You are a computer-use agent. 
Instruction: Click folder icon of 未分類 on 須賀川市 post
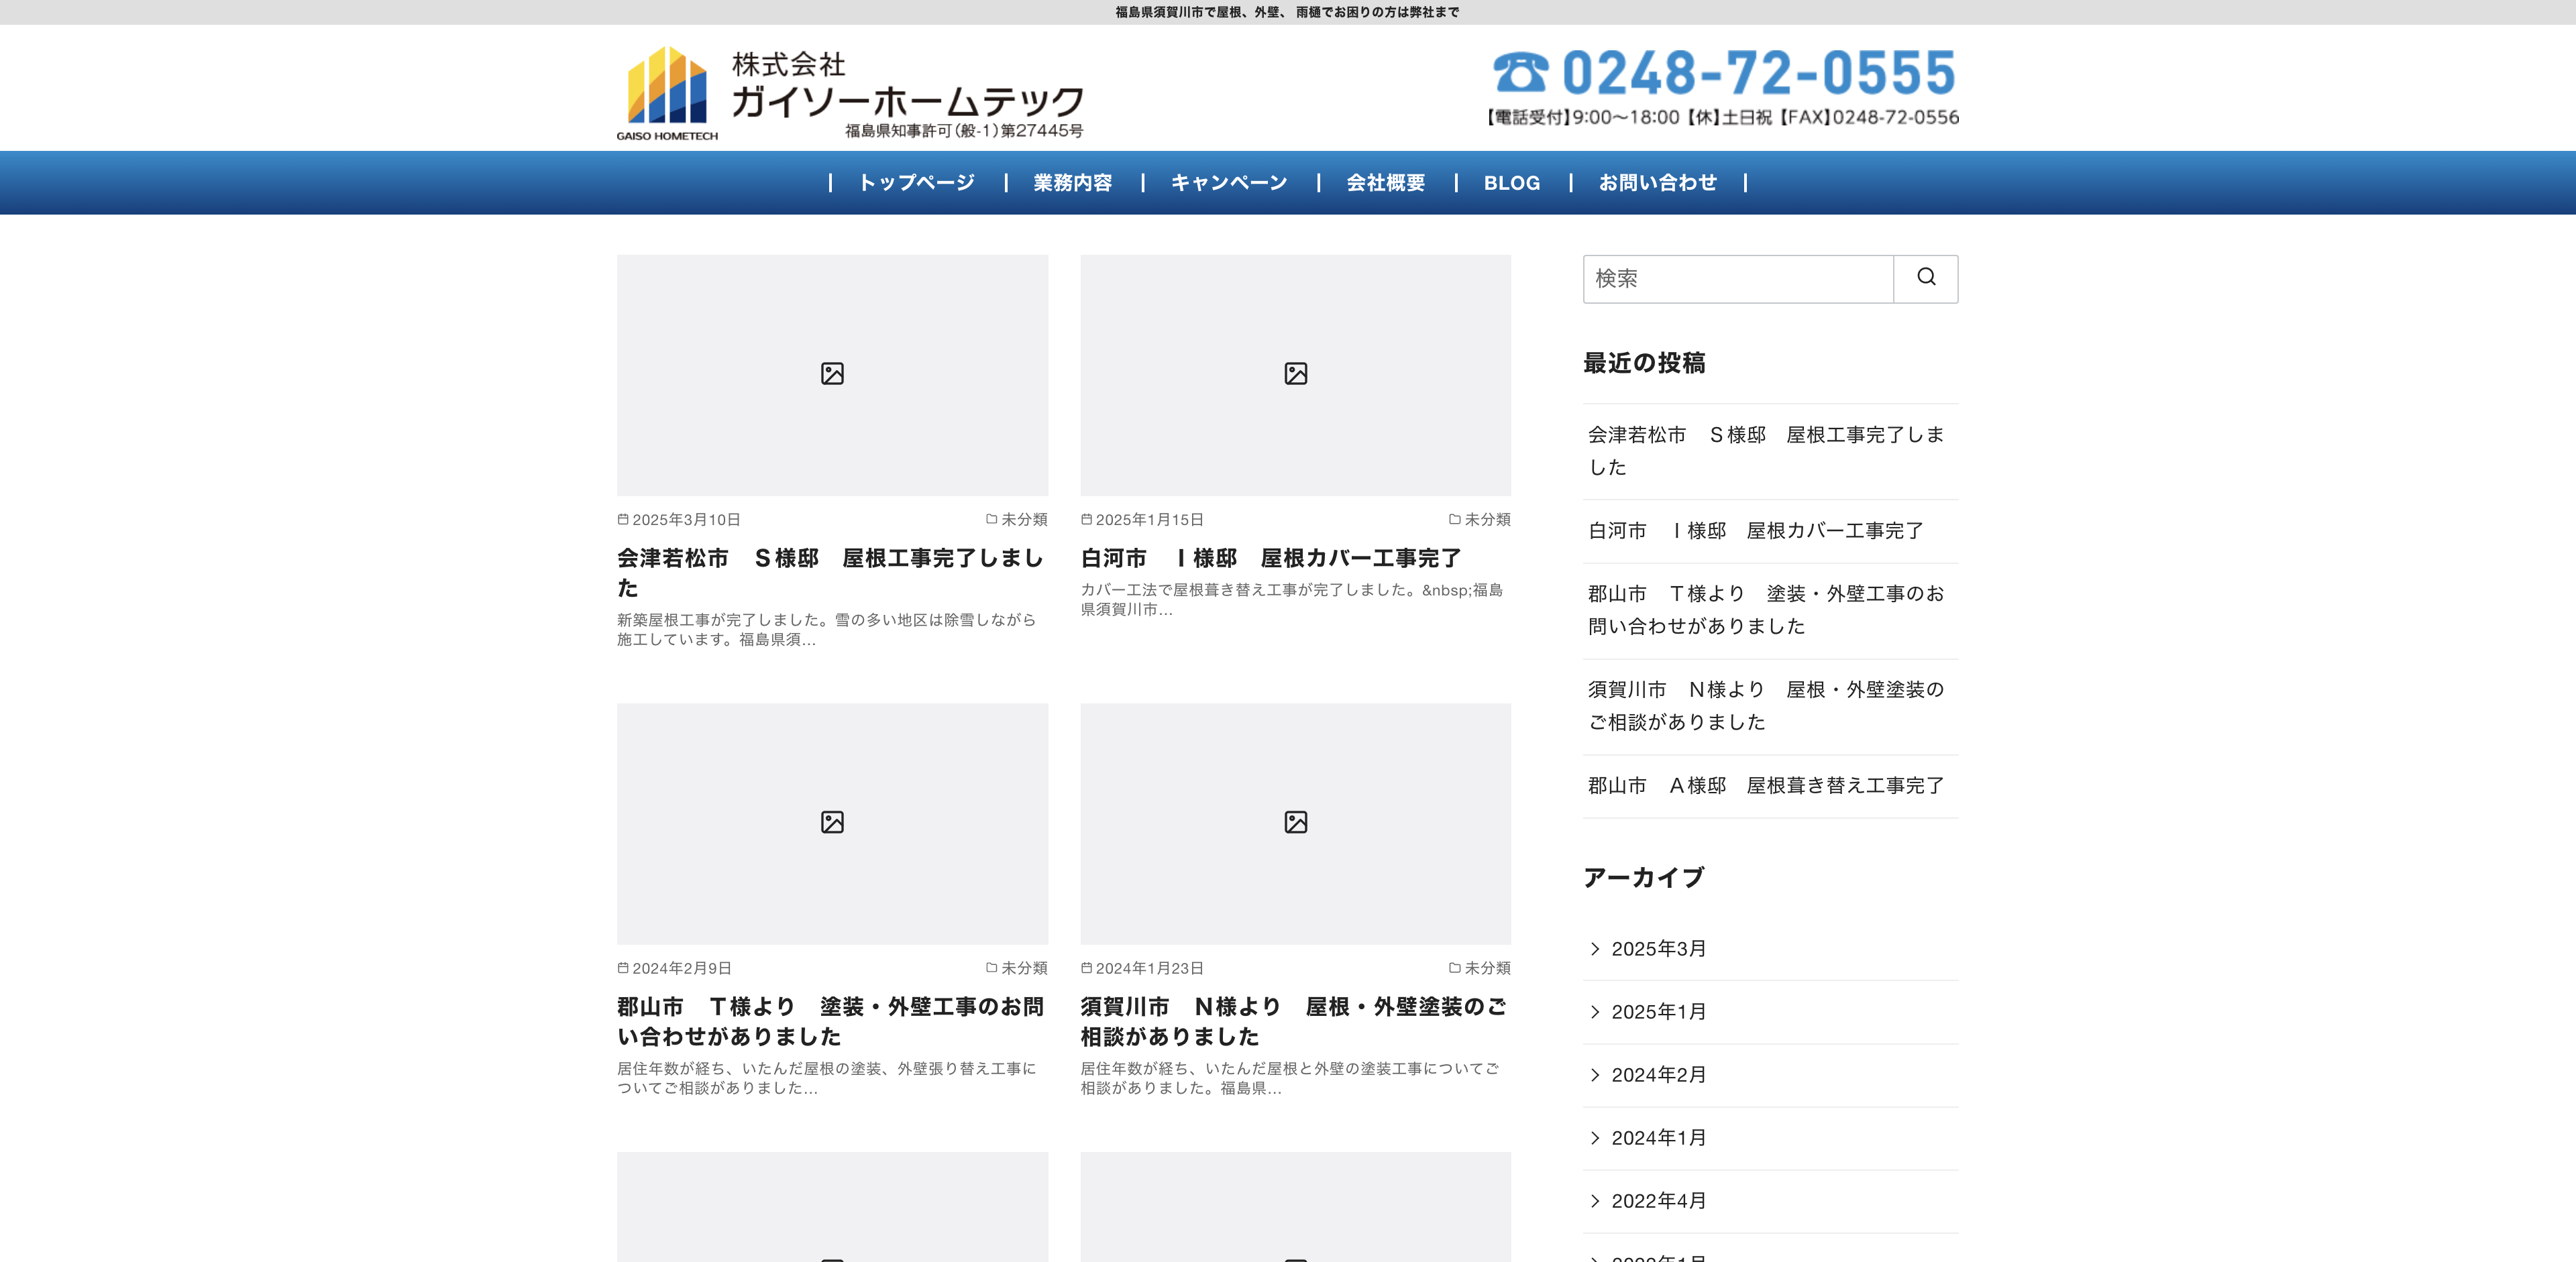(x=1454, y=968)
